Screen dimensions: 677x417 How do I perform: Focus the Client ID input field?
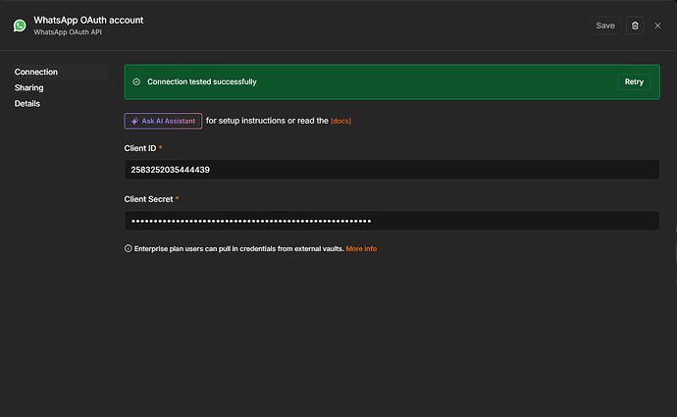tap(391, 170)
